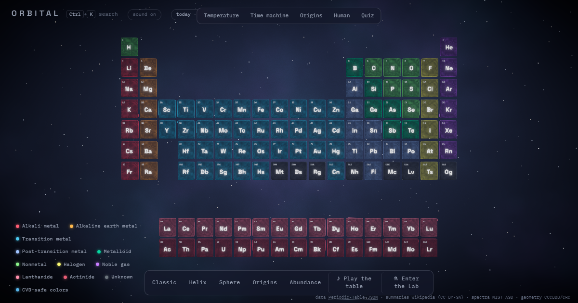Screen dimensions: 578x303
Task: Select the Mercury (Hg) tile
Action: 336,150
